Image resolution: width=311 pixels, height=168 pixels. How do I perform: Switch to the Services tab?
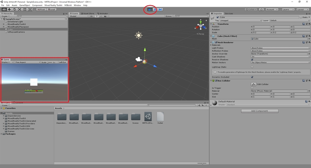pos(229,14)
